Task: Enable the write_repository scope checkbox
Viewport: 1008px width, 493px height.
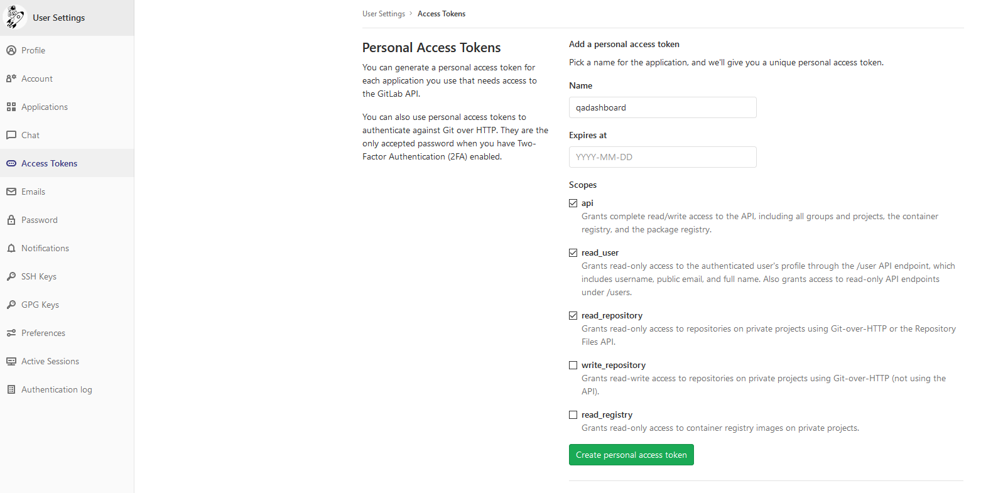Action: click(573, 365)
